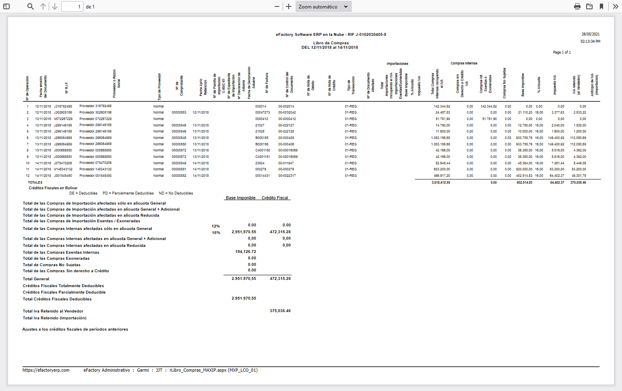
Task: Open the additional tools menu
Action: 616,6
